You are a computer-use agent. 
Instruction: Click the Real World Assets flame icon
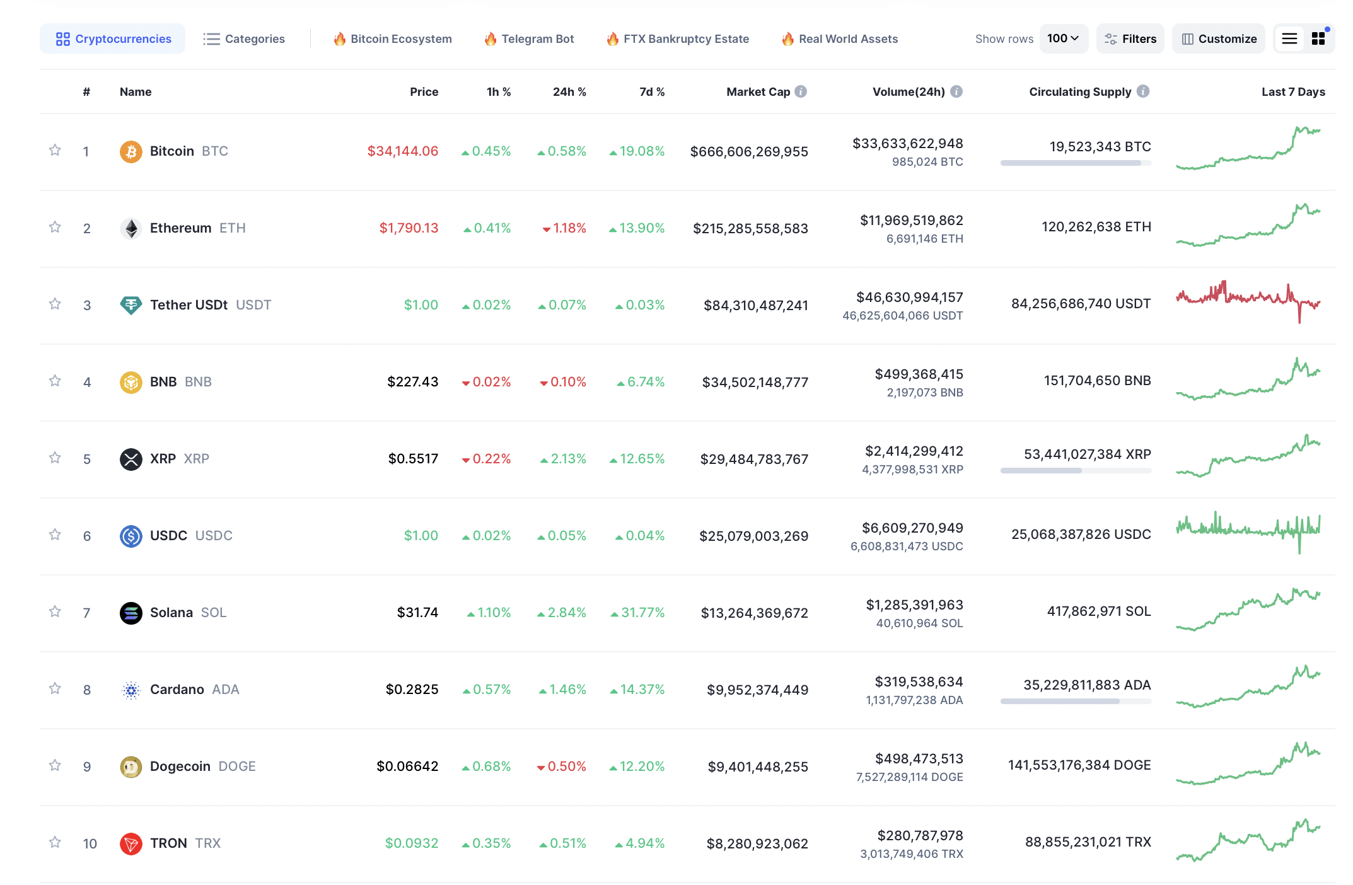(x=787, y=39)
